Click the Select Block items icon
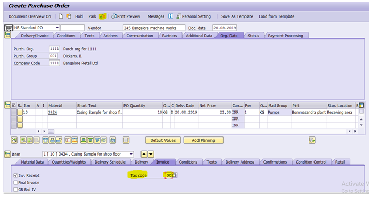This screenshot has width=372, height=197. point(30,140)
